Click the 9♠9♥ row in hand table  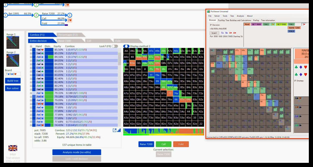tap(75, 50)
